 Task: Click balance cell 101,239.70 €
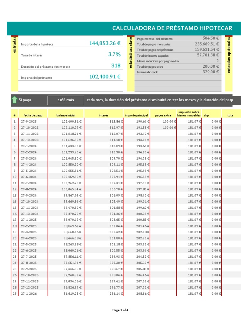coord(72,152)
